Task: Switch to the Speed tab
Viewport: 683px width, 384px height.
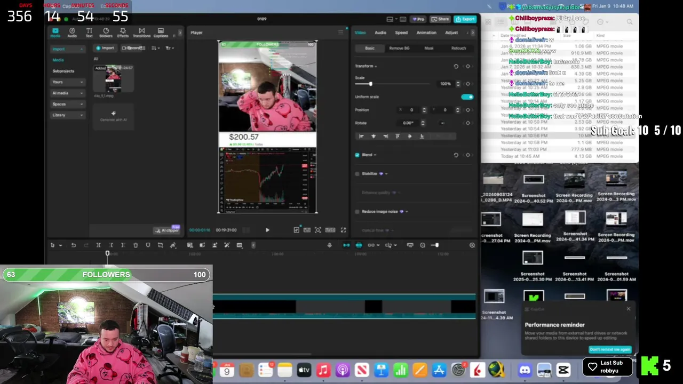Action: [401, 33]
